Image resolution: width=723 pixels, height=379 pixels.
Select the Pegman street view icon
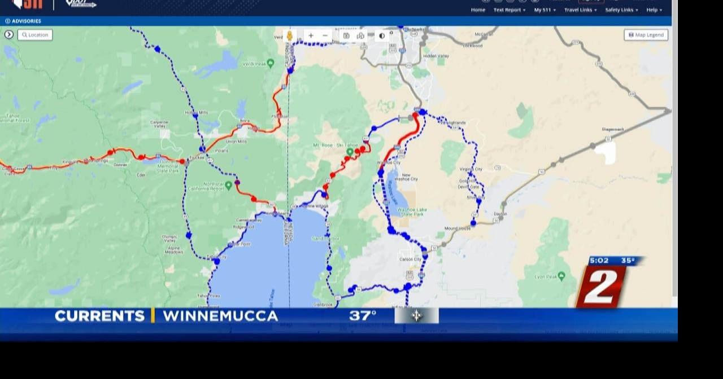coord(290,36)
